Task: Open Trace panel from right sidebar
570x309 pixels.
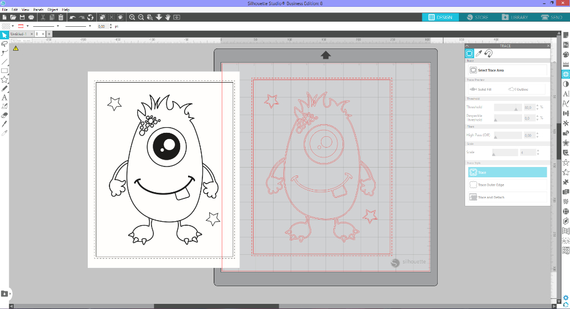Action: (565, 74)
